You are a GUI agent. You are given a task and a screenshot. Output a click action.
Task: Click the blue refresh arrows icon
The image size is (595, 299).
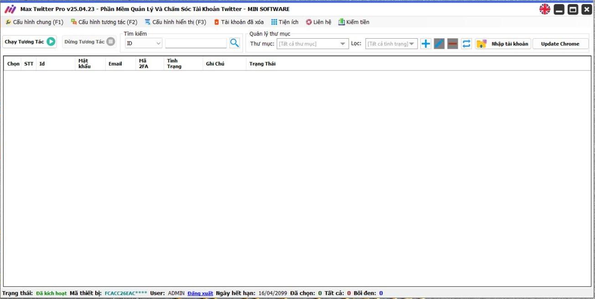click(466, 44)
